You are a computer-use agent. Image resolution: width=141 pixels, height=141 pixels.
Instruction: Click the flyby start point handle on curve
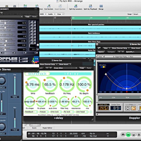coord(106,74)
